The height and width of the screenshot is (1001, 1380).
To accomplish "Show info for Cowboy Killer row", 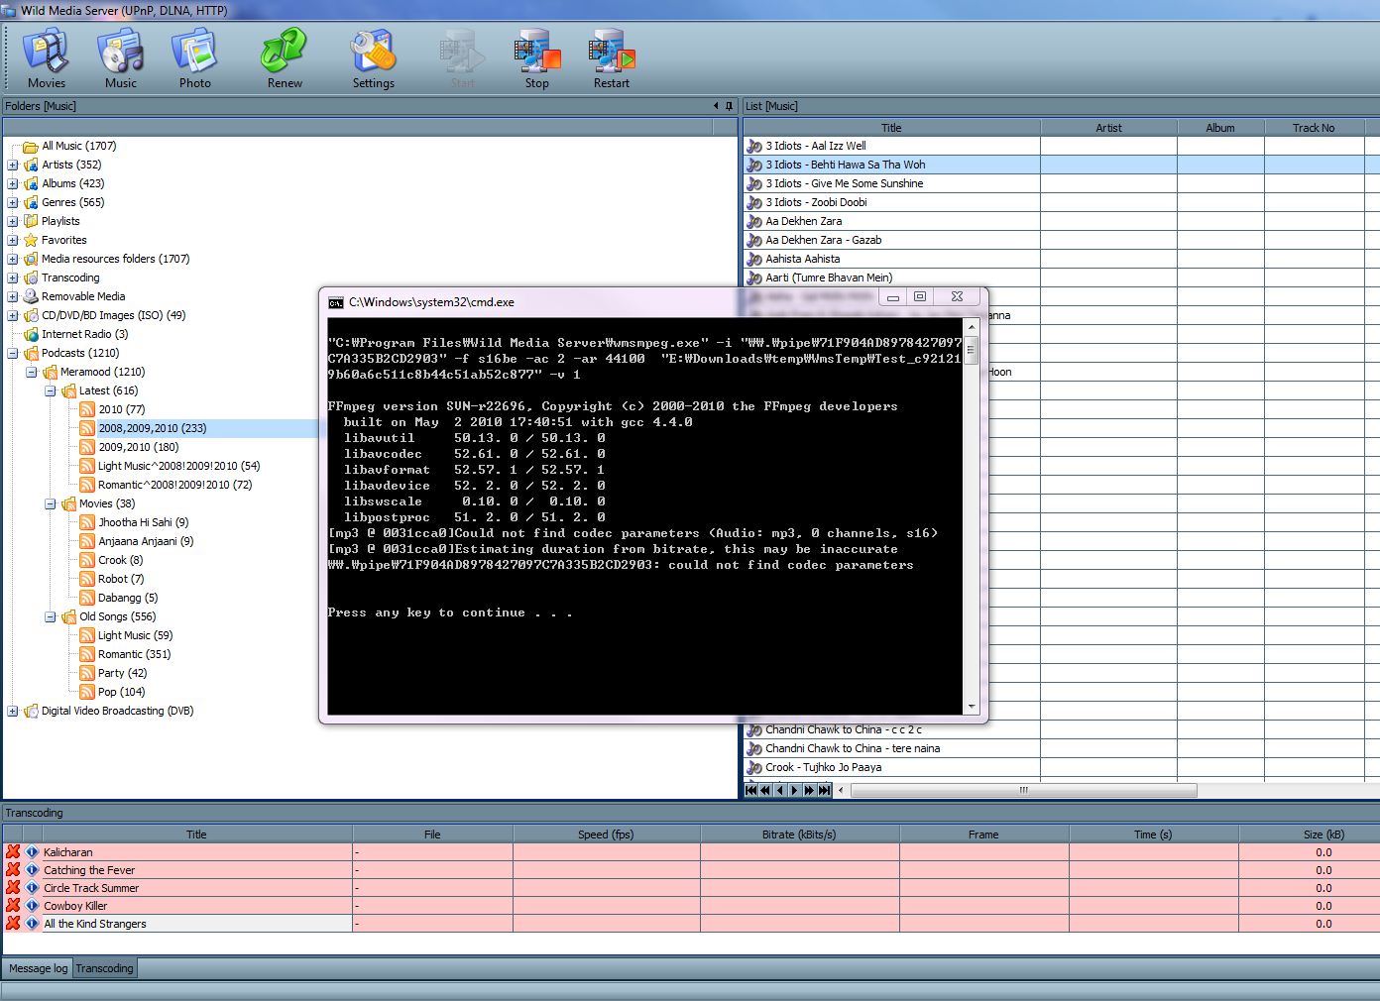I will point(32,905).
